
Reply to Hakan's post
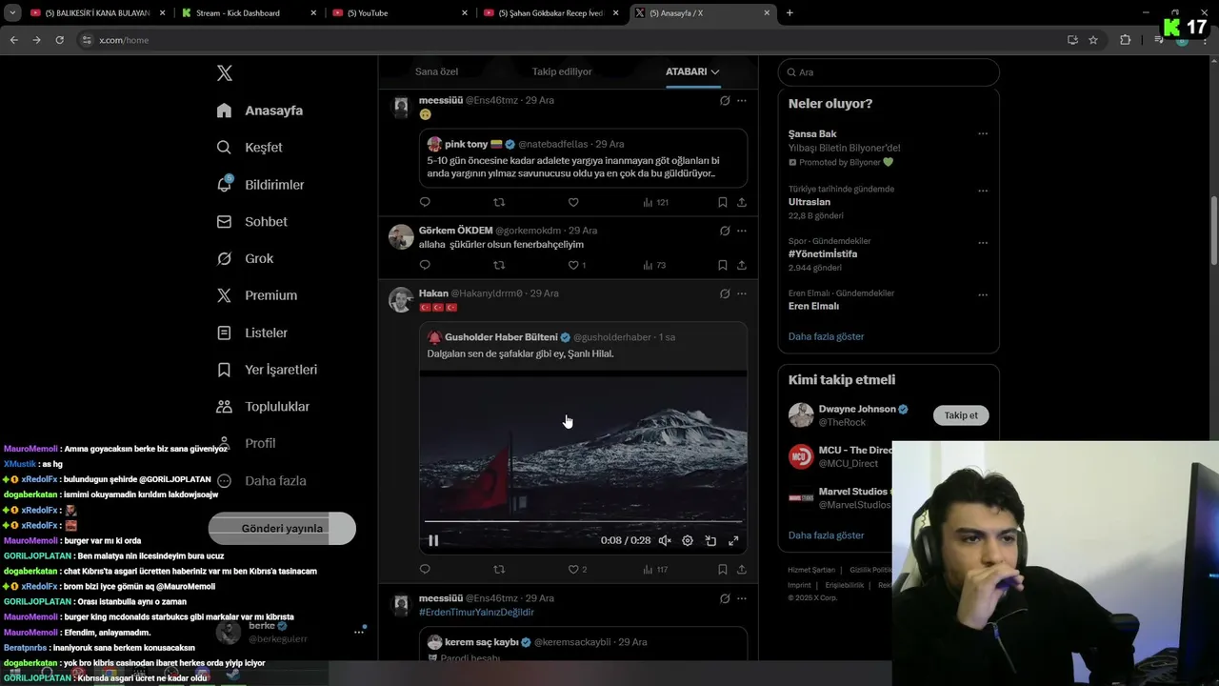point(425,569)
